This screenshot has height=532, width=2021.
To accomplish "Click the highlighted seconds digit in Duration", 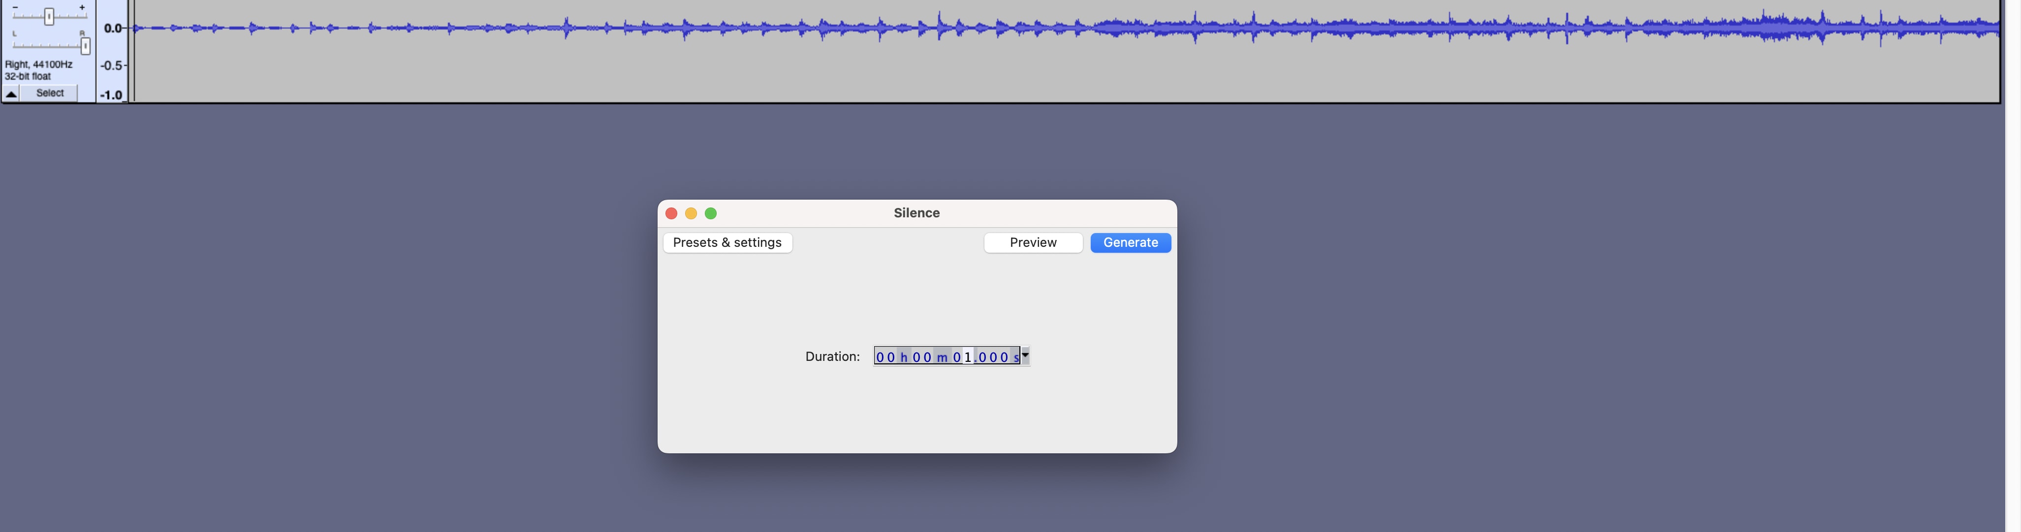I will click(x=968, y=357).
